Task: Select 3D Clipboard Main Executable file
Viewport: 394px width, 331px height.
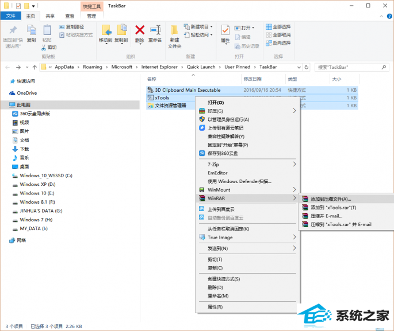Action: 252,90
